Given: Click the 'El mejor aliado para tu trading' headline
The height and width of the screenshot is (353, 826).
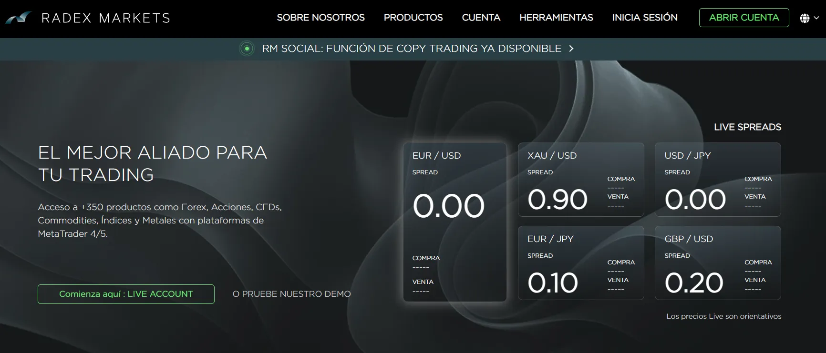Looking at the screenshot, I should click(x=153, y=163).
